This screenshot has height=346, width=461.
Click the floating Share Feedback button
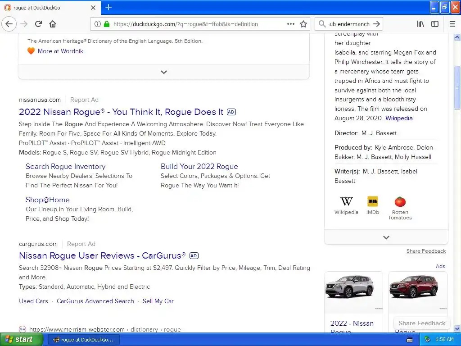pyautogui.click(x=422, y=323)
